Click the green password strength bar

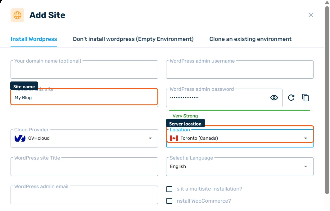239,110
